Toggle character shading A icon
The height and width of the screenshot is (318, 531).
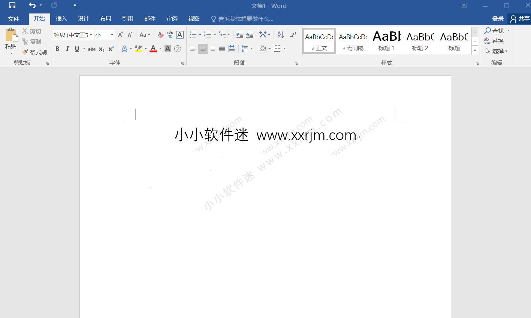[x=168, y=49]
